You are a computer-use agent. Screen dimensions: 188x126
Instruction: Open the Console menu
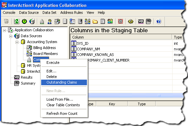(x=9, y=13)
